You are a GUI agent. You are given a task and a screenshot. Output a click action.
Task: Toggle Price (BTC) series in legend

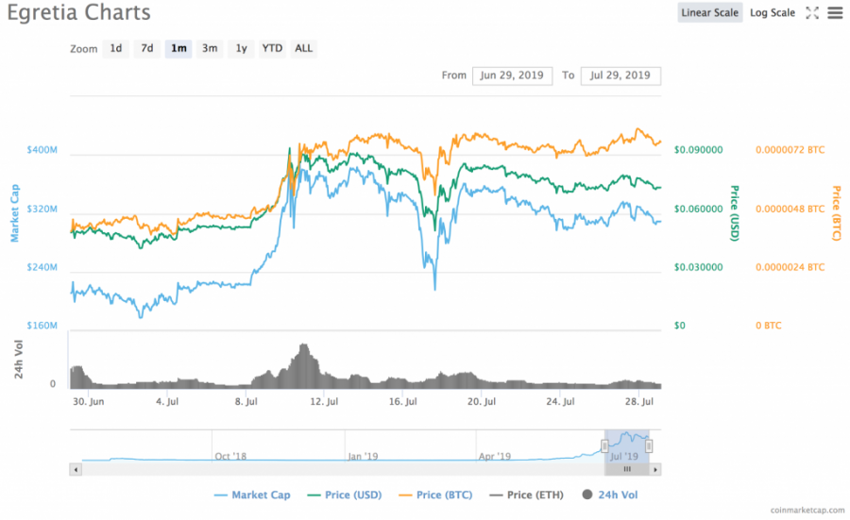pos(435,495)
